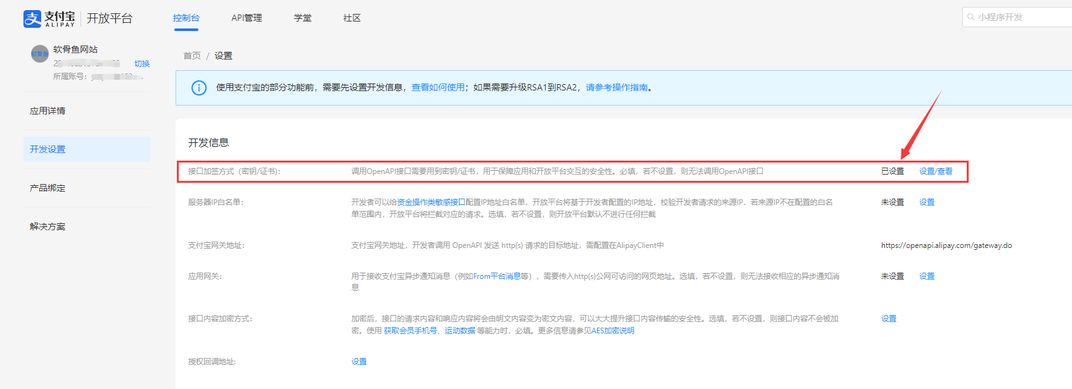Open the 获取会员手机号 link
The height and width of the screenshot is (389, 1072).
point(410,331)
